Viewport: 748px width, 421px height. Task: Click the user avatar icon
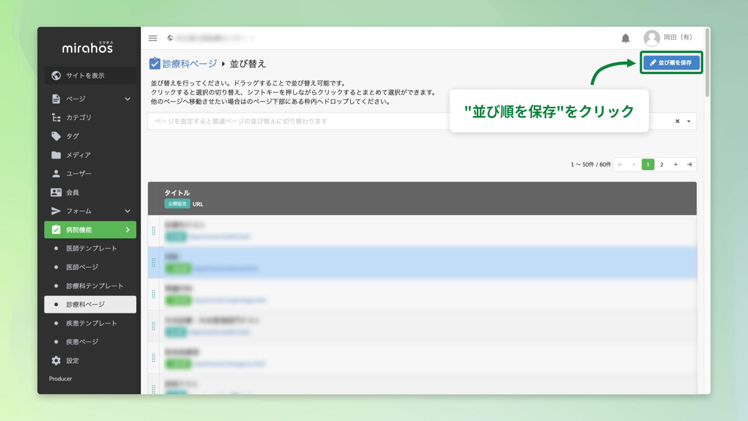(x=651, y=38)
